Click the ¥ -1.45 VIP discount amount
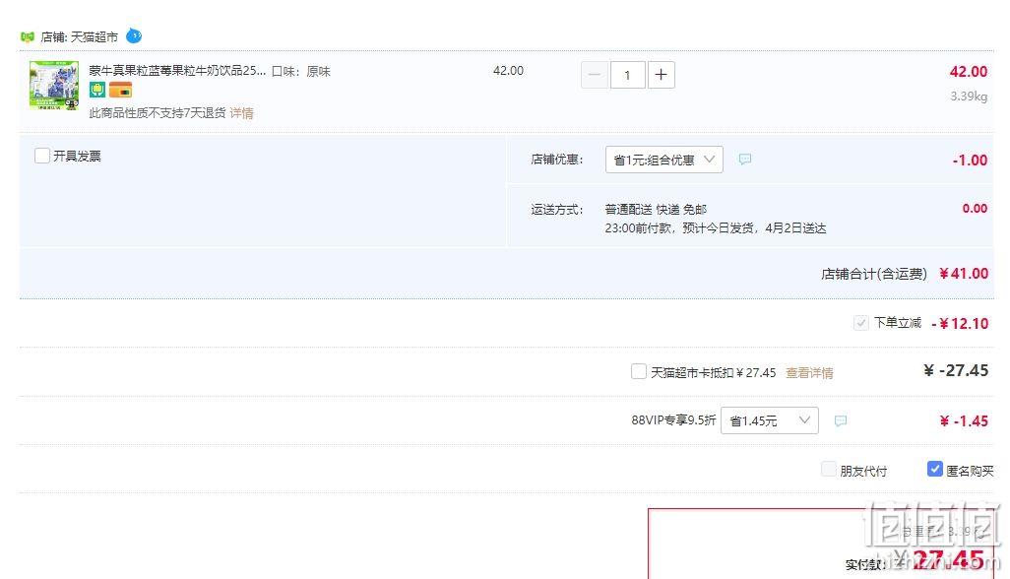Screen dimensions: 1010x579 tap(964, 421)
